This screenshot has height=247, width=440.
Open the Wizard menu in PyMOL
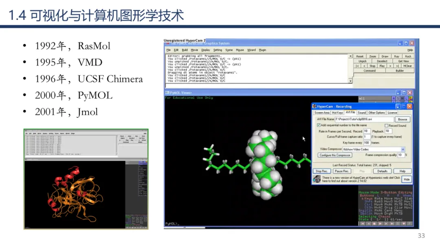click(x=251, y=50)
